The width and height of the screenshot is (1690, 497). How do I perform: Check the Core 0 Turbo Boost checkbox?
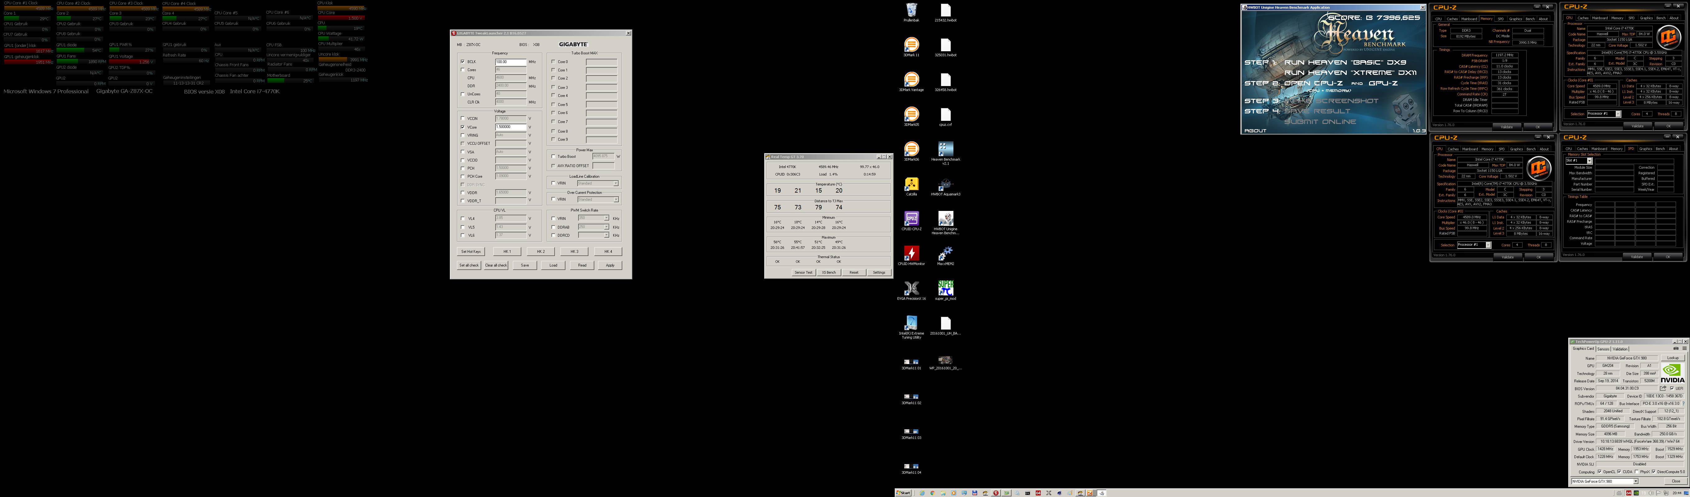(553, 62)
